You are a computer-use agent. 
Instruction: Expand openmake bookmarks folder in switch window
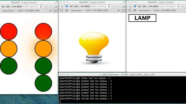pos(145,10)
